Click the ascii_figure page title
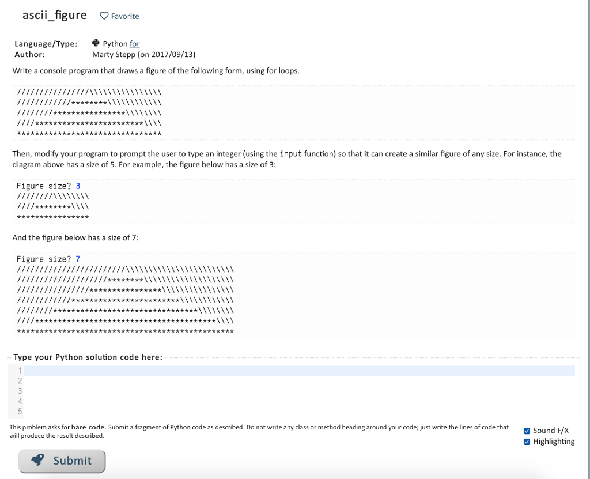Screen dimensions: 590x479 tap(54, 15)
